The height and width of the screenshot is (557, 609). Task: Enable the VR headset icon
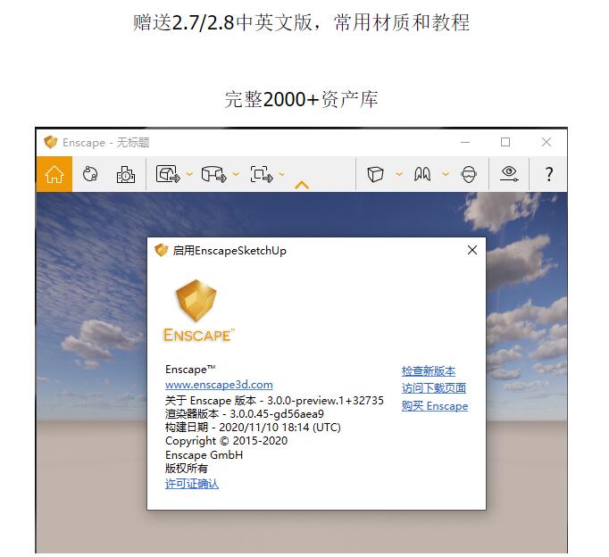point(469,174)
